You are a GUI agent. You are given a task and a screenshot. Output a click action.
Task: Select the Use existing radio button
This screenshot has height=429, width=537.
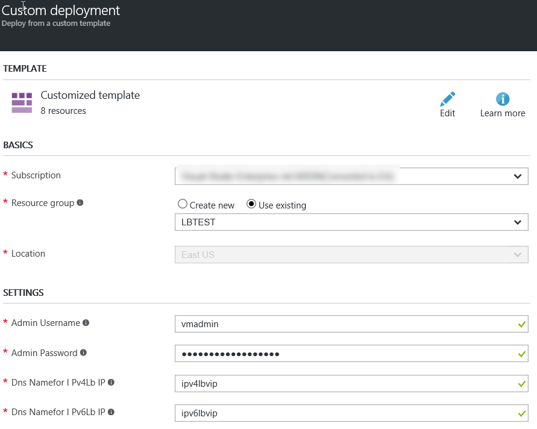click(x=251, y=205)
